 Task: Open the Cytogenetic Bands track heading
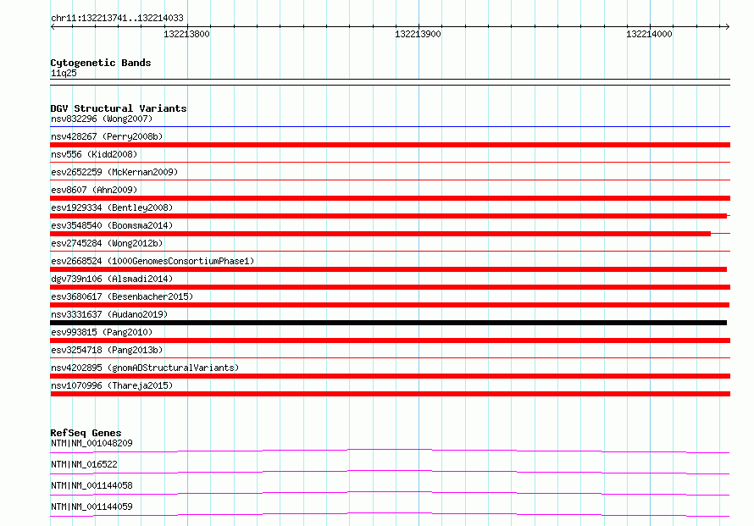[101, 63]
